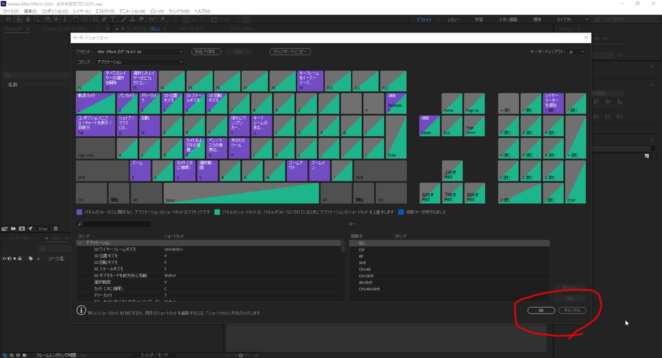Screen dimensions: 662x358
Task: Open the エフェクト(T) menu
Action: click(104, 11)
